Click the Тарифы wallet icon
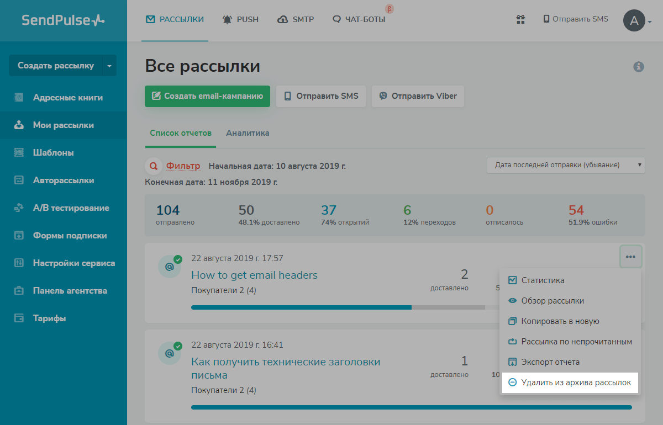 19,318
